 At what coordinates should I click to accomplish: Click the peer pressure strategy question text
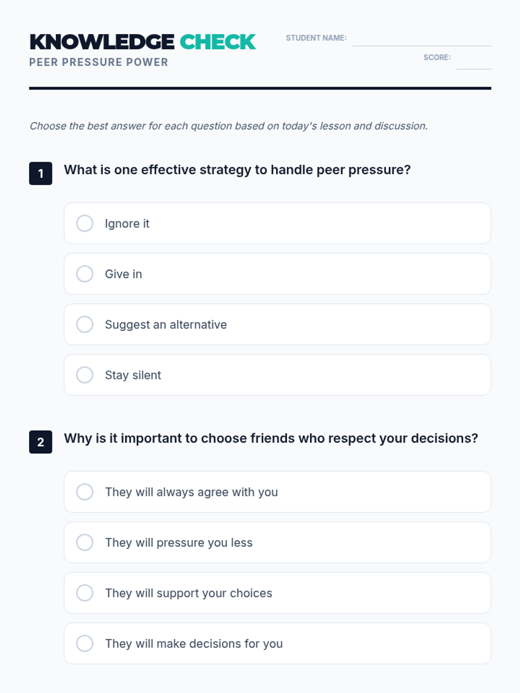[237, 170]
